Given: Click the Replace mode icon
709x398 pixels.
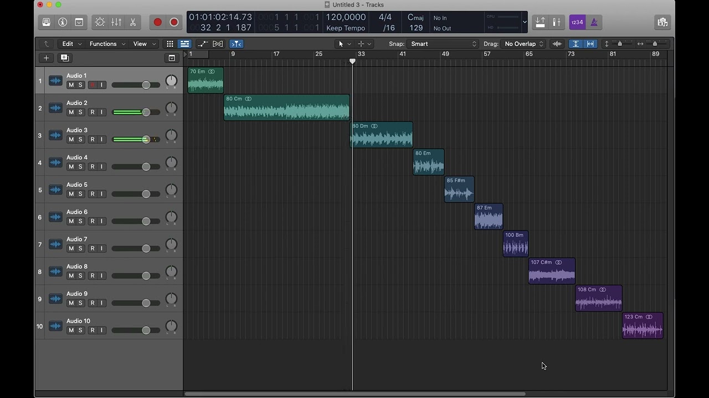Looking at the screenshot, I should tap(540, 22).
